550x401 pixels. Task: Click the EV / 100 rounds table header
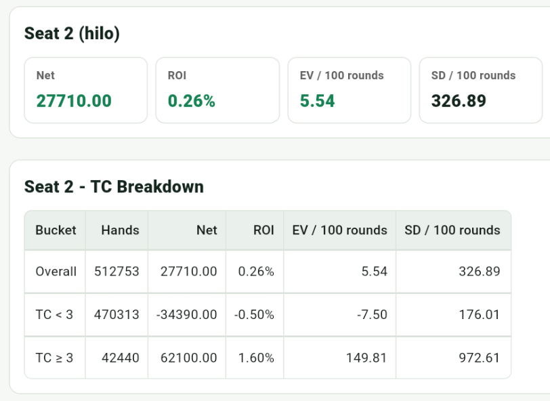tap(340, 230)
